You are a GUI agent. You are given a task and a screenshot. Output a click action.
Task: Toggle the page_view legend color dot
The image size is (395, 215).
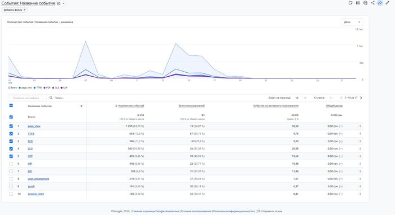pyautogui.click(x=20, y=87)
